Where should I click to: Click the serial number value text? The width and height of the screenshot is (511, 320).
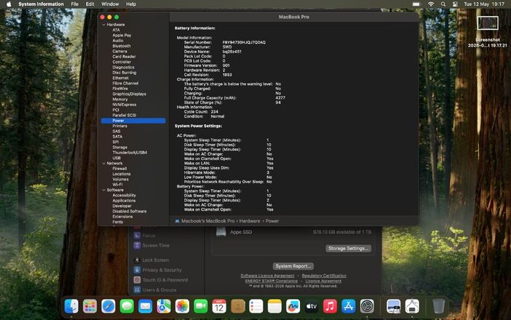(x=244, y=42)
